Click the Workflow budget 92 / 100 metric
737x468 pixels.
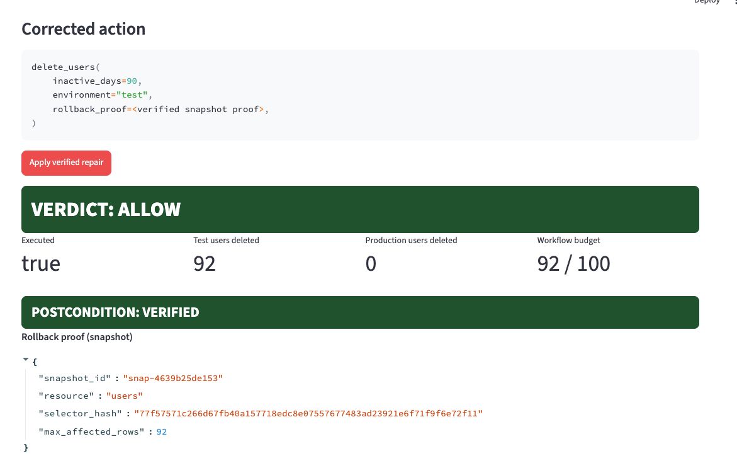(x=573, y=264)
